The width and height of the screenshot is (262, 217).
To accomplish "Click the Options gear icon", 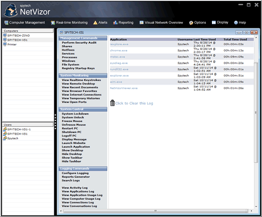I will point(191,23).
